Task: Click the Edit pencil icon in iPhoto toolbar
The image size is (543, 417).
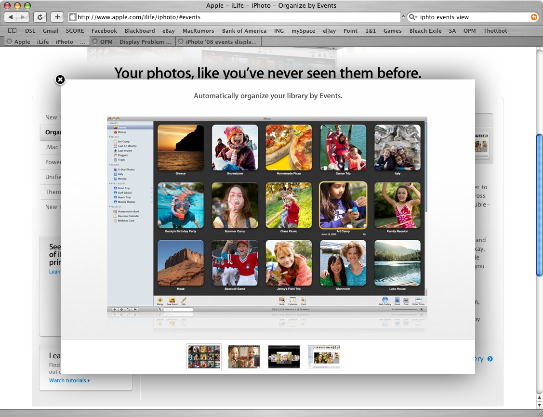Action: tap(184, 300)
